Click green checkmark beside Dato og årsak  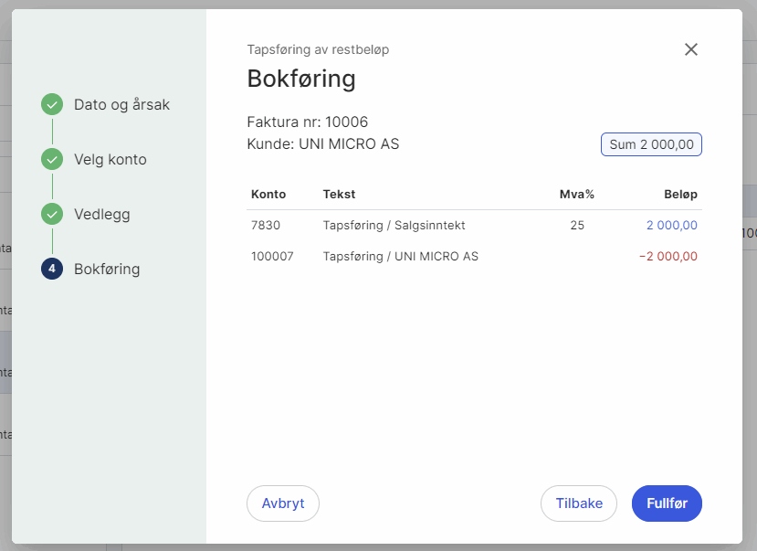click(52, 104)
